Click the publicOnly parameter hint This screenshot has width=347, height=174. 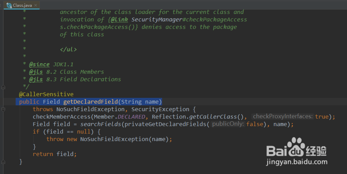tap(228, 124)
